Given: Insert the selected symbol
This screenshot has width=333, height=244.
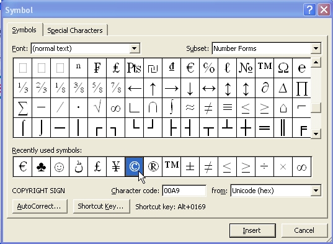Looking at the screenshot, I should tap(252, 230).
